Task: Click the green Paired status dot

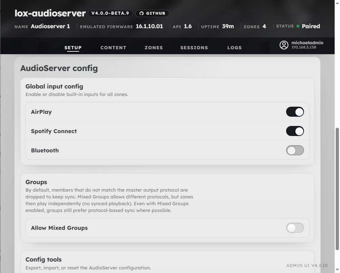Action: coord(298,26)
